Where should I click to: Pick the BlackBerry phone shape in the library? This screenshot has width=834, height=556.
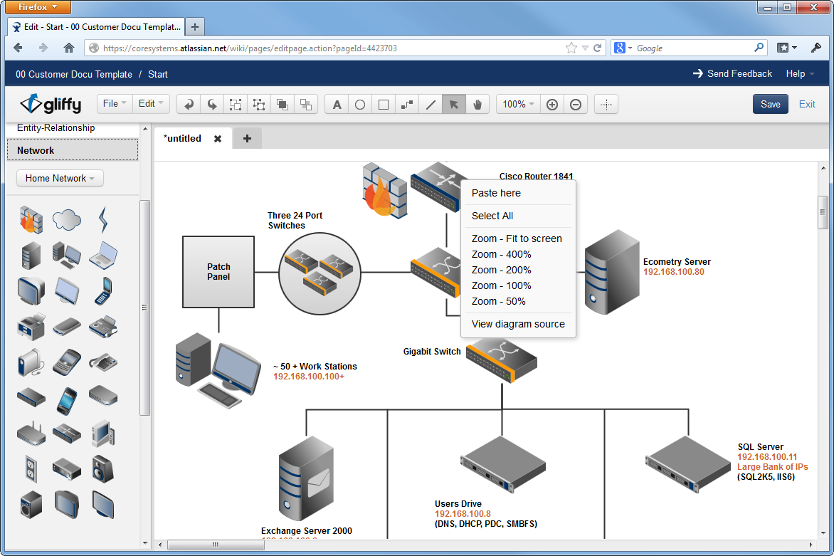tap(67, 362)
